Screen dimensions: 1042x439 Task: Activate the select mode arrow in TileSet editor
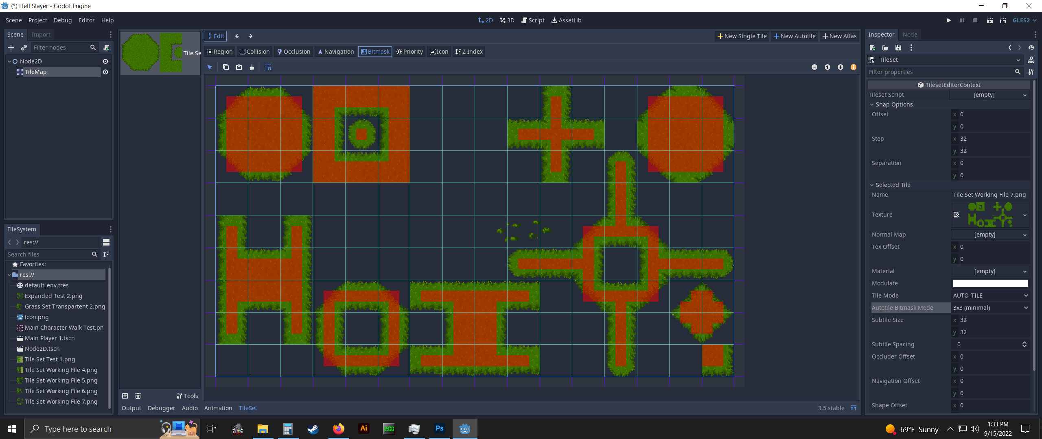pos(210,67)
